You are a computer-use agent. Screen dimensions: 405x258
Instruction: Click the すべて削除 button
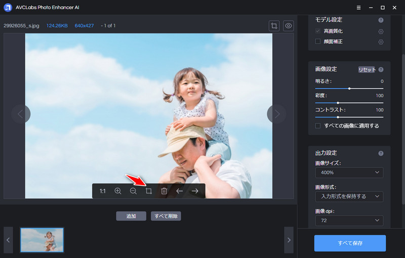tap(166, 216)
